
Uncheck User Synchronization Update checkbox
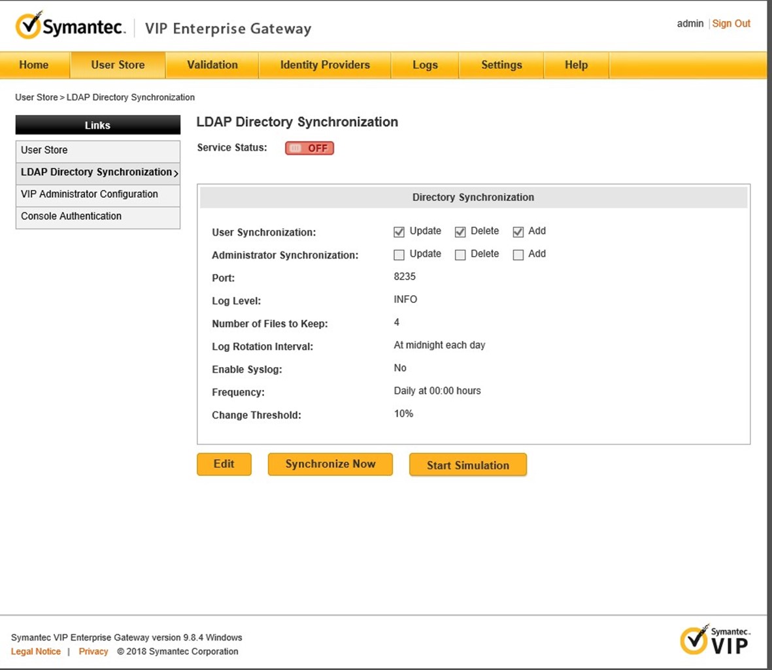pos(399,232)
